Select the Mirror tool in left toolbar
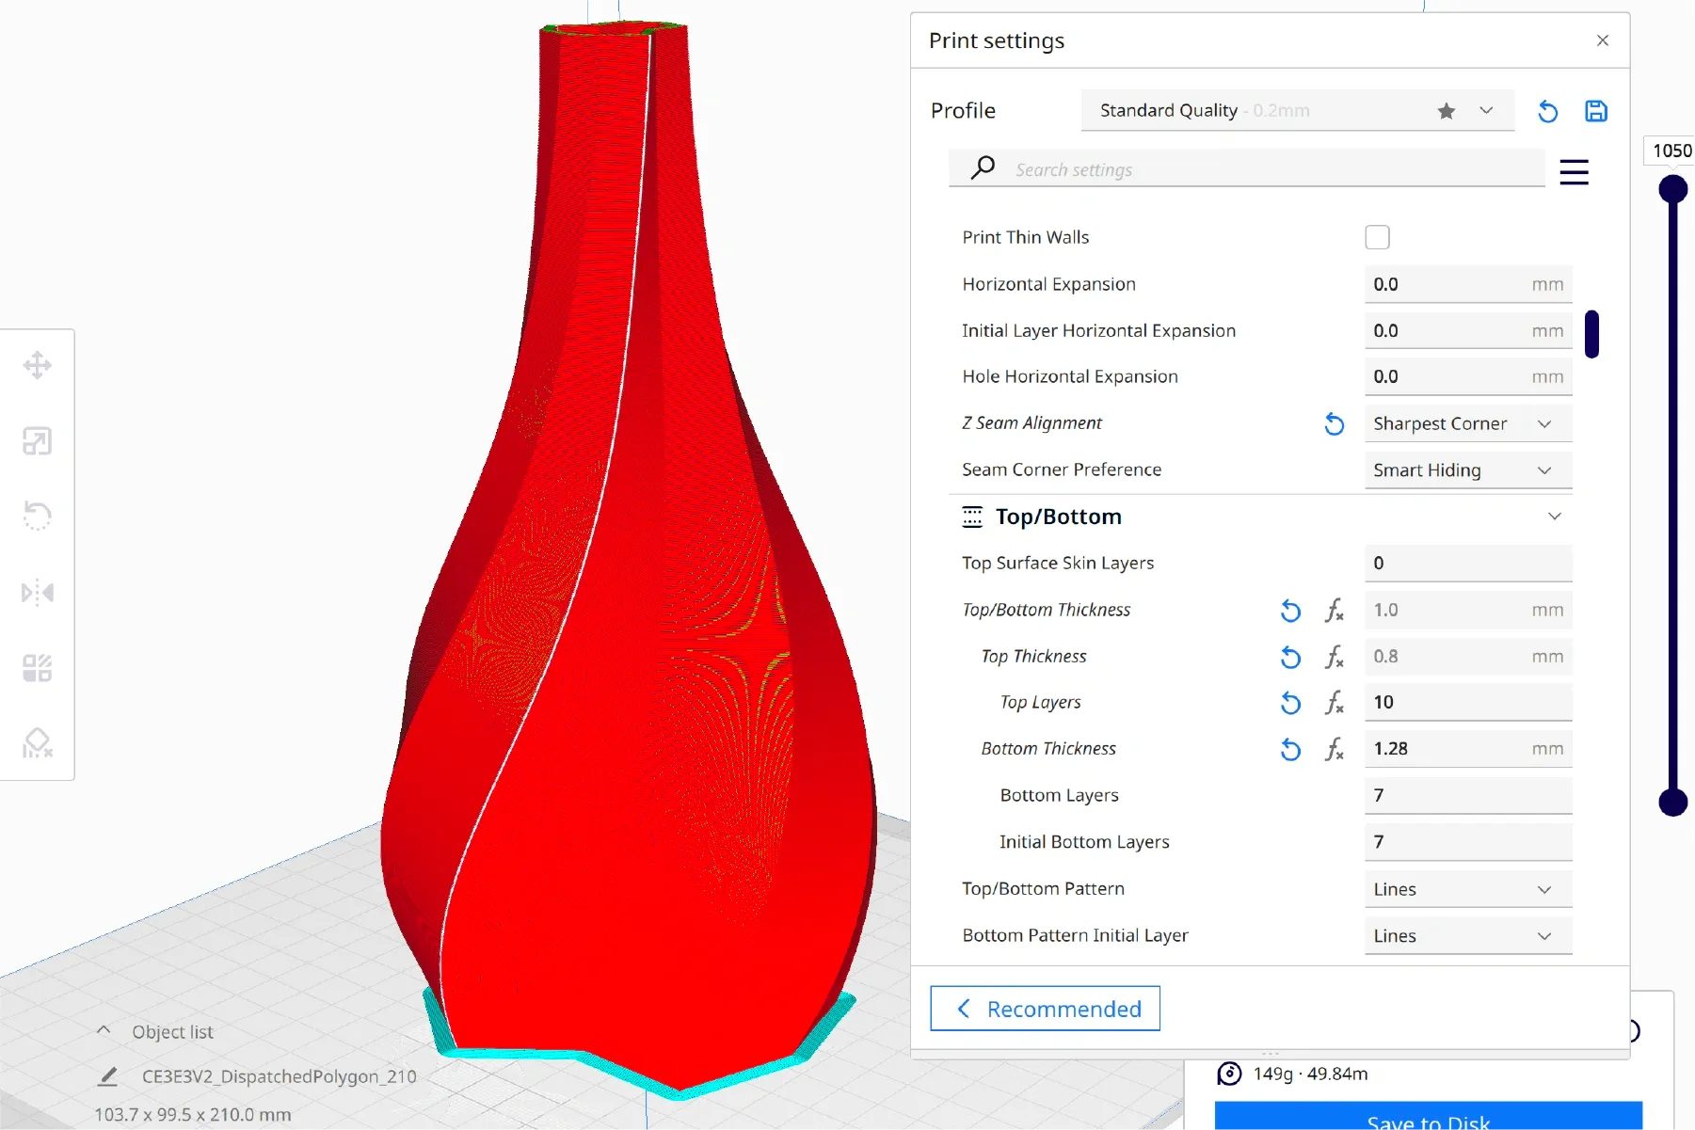The image size is (1695, 1130). (38, 593)
